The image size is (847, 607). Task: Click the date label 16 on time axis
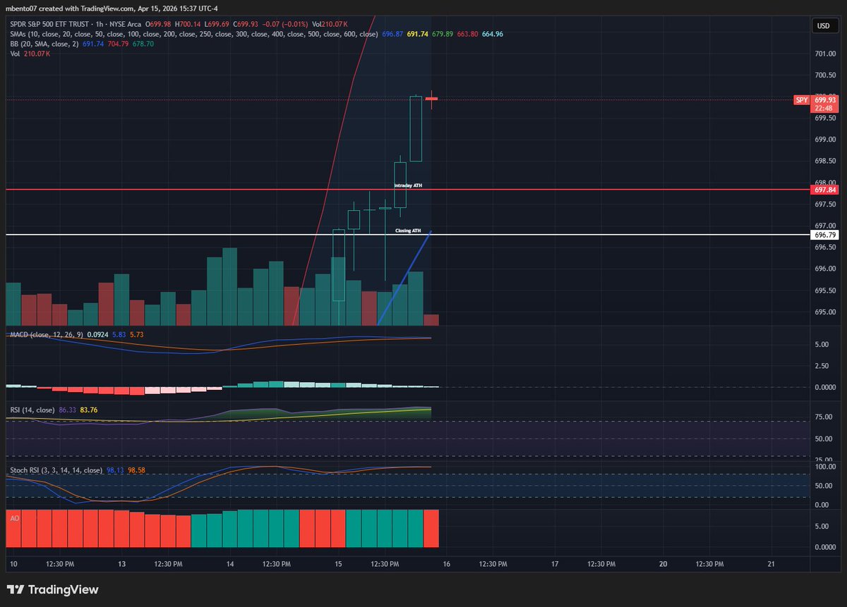[446, 564]
